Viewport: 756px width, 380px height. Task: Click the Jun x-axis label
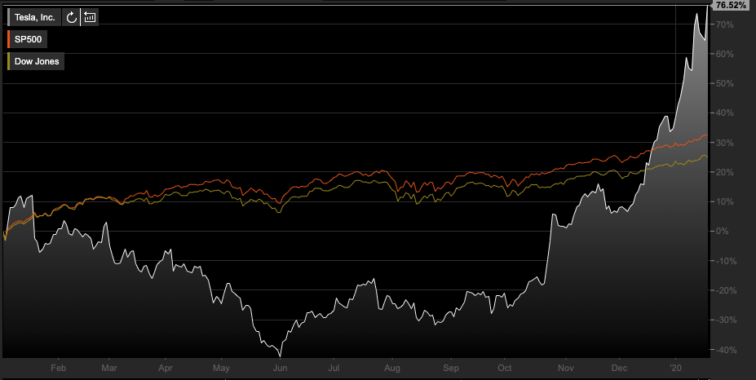click(x=280, y=368)
